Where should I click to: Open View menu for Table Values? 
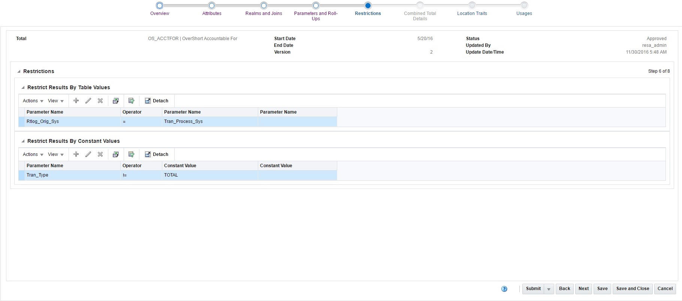[55, 101]
